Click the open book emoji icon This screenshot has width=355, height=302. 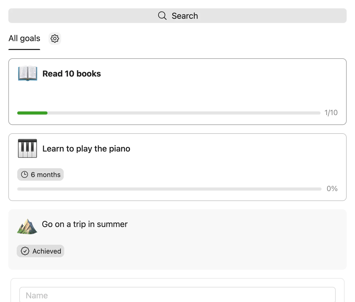pyautogui.click(x=27, y=73)
